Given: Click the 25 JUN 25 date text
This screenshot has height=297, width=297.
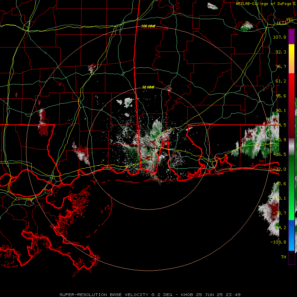Looking at the screenshot, I should [210, 295].
